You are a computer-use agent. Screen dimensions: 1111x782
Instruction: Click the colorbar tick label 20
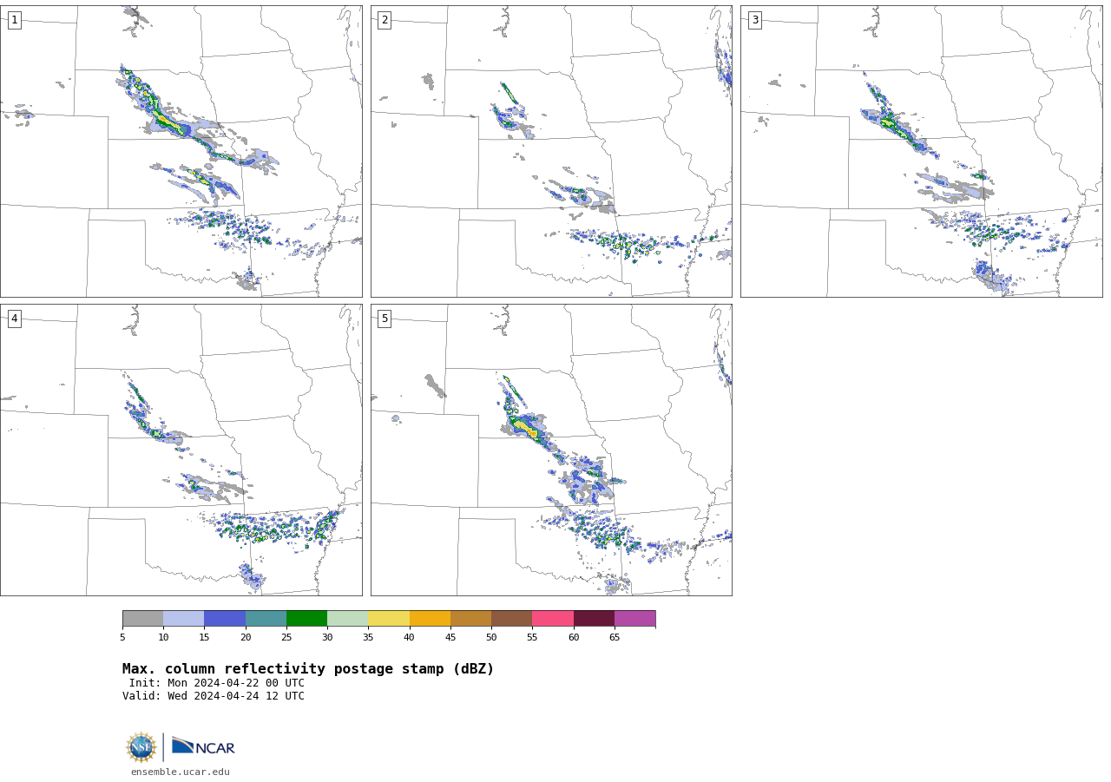[246, 638]
